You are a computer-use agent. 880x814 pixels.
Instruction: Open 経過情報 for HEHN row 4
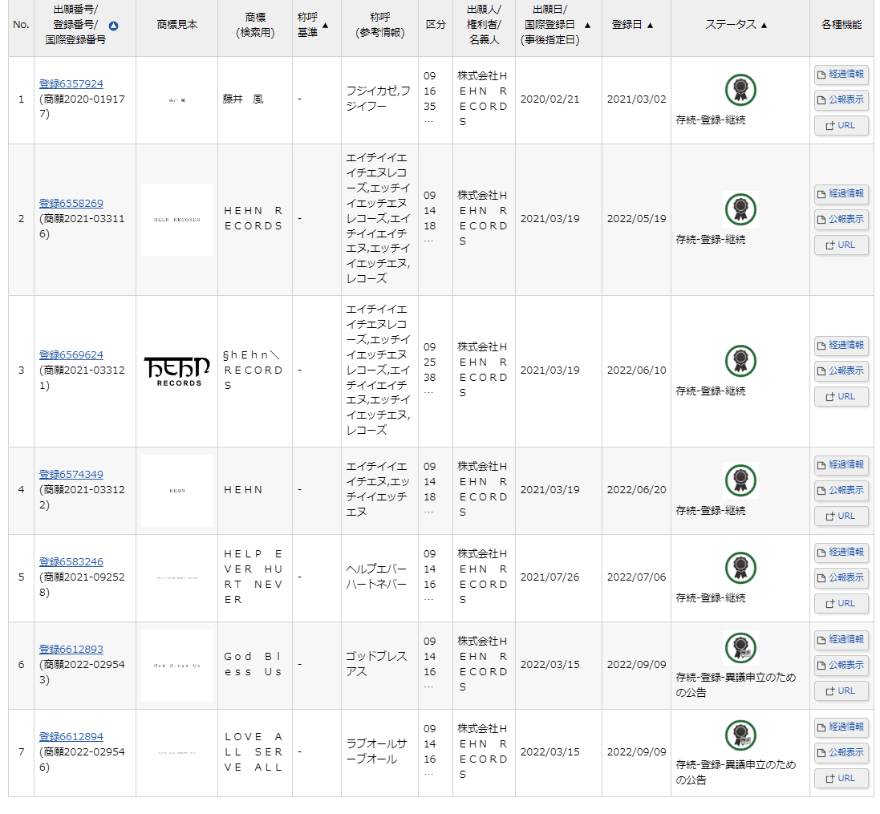(841, 464)
